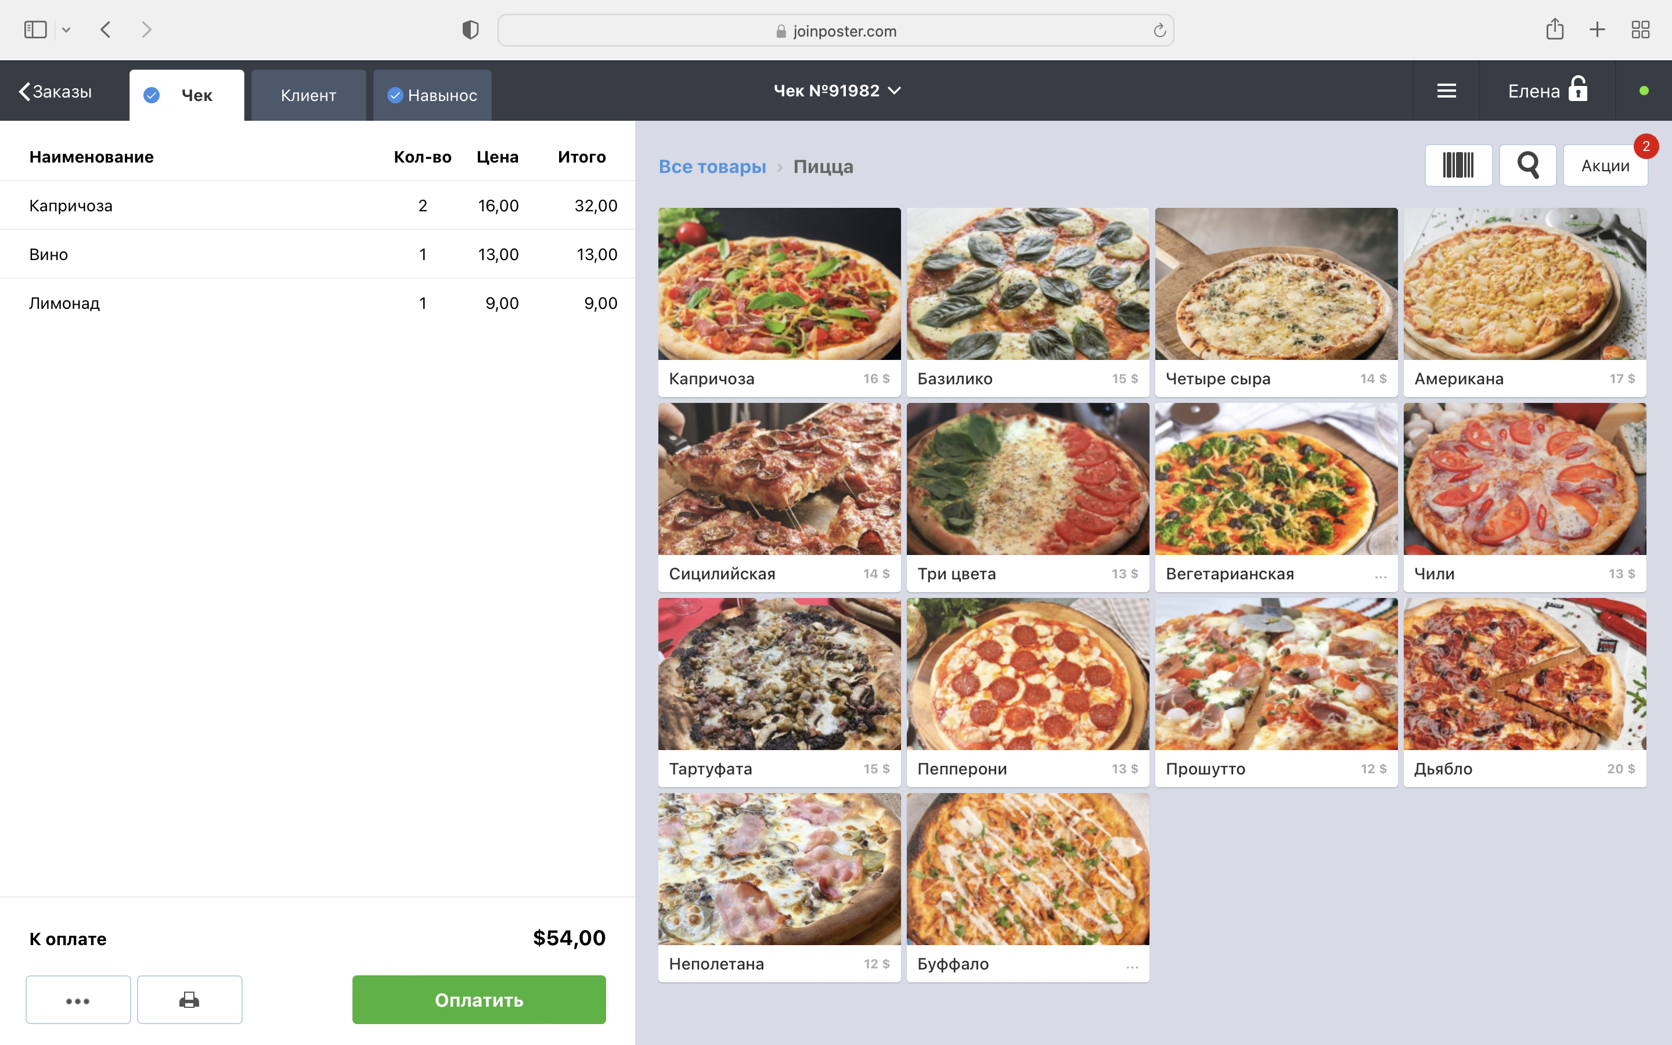This screenshot has width=1672, height=1045.
Task: Reload the page via address bar icon
Action: [1159, 30]
